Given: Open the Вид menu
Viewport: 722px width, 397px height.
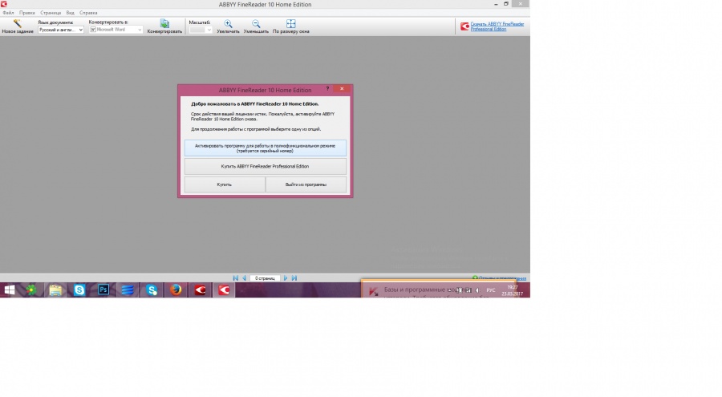Looking at the screenshot, I should 70,13.
